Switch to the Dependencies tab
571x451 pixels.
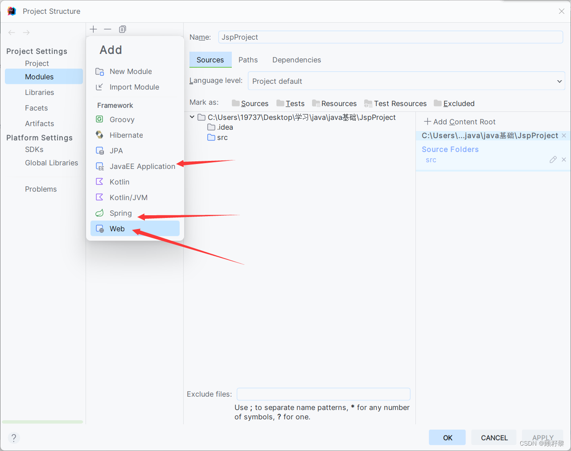[x=296, y=60]
